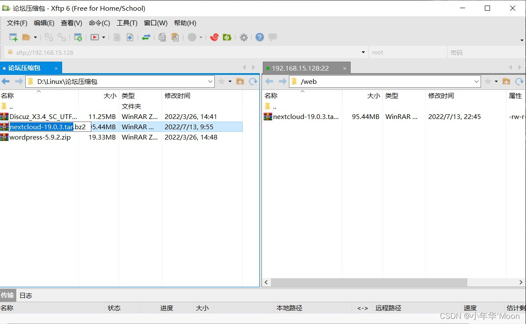Open the 查看(V) menu
This screenshot has width=526, height=324.
coord(72,23)
